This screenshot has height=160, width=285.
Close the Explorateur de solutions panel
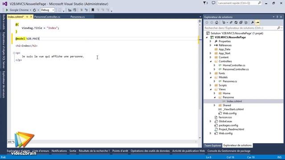[281, 17]
